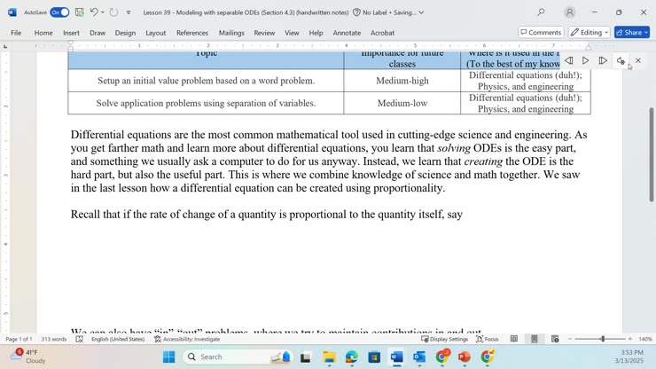The height and width of the screenshot is (369, 656).
Task: Open PowerPoint from taskbar
Action: coord(465,357)
